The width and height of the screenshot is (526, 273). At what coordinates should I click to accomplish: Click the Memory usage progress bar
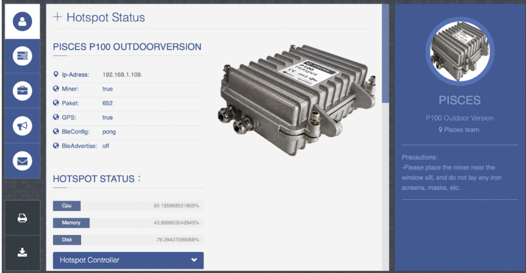pos(128,223)
